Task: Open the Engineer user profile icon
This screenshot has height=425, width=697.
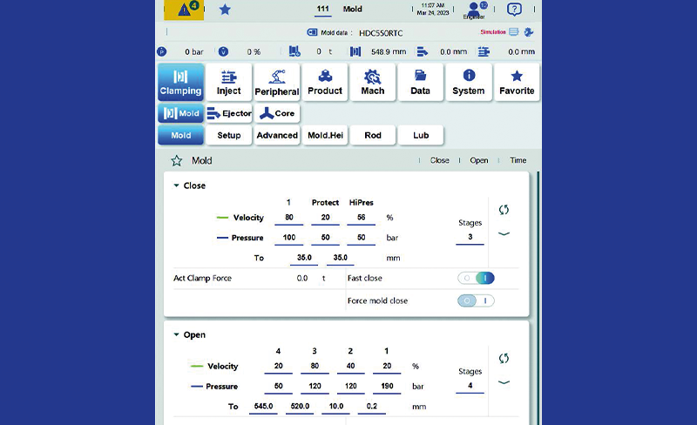Action: 475,10
